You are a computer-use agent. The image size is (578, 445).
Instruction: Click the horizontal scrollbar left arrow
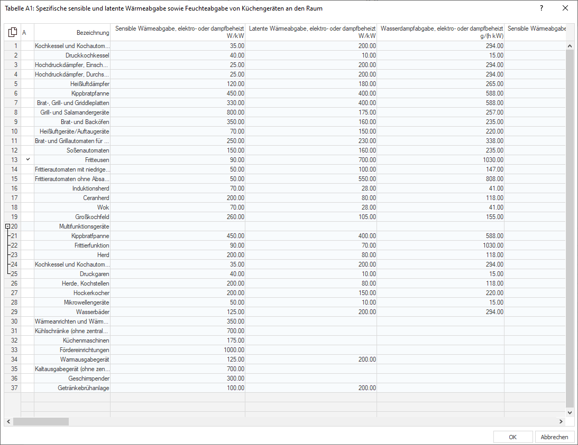(8, 421)
